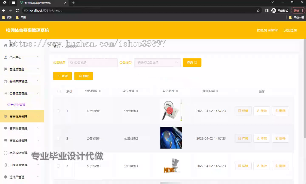The height and width of the screenshot is (184, 306).
Task: Tick the checkbox for row 公告标题5
Action: point(58,111)
